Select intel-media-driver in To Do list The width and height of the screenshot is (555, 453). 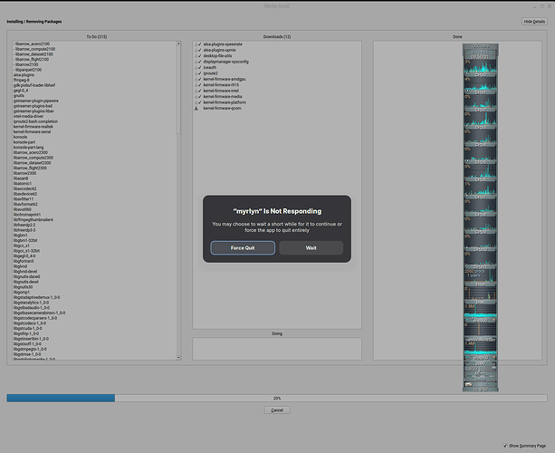coord(28,116)
